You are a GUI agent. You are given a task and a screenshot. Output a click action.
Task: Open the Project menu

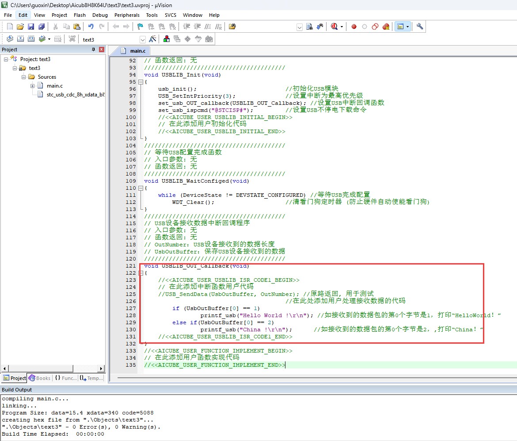[59, 15]
